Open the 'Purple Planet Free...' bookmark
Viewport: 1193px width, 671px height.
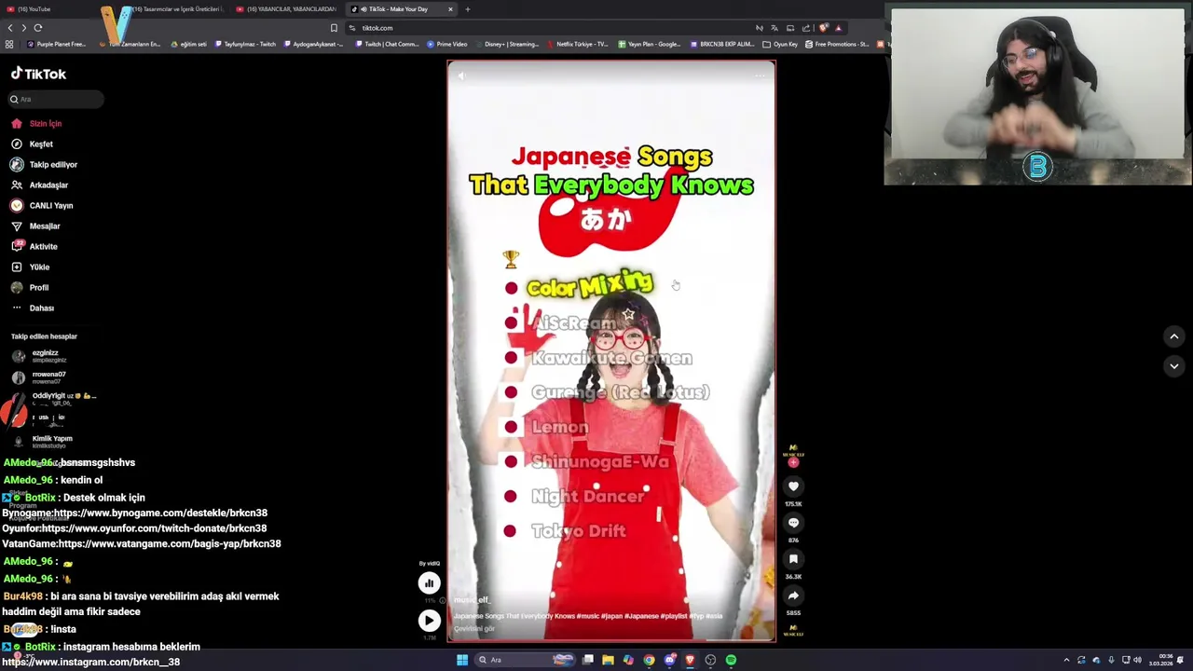[x=56, y=44]
